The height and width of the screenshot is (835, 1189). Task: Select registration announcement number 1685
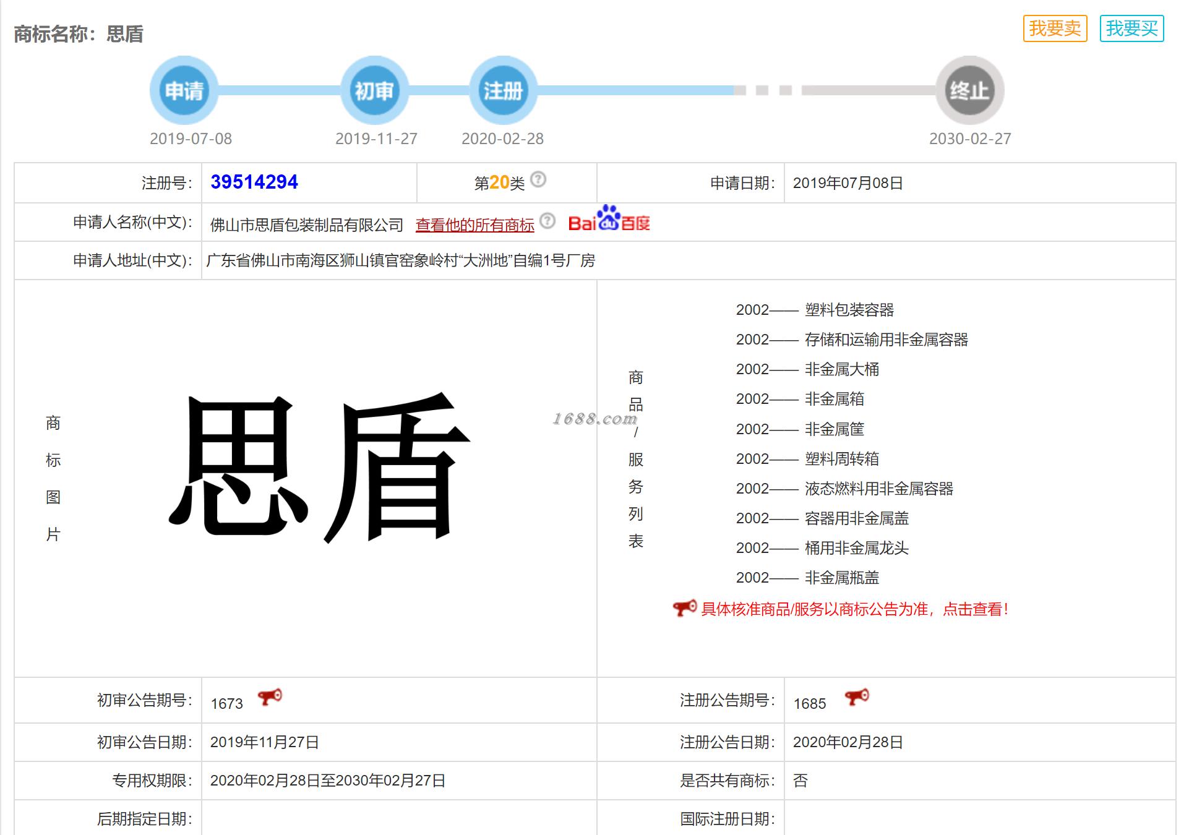point(810,704)
